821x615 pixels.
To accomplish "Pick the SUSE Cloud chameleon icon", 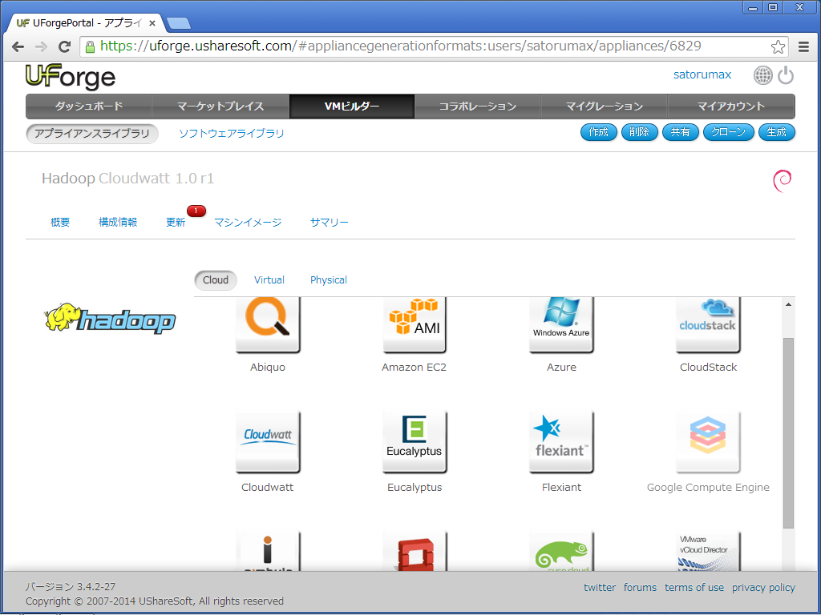I will click(x=561, y=551).
